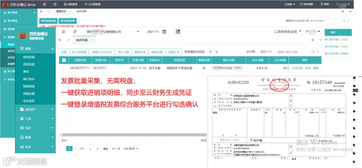Click 删除凭证 button

tap(140, 52)
